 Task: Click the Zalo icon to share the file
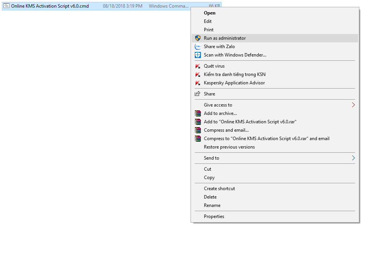(197, 46)
